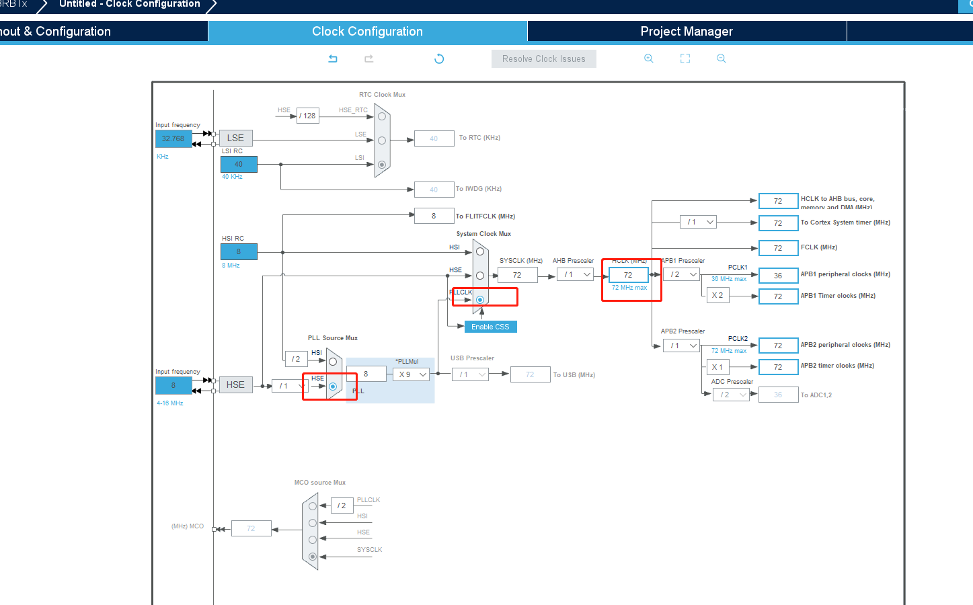The height and width of the screenshot is (605, 973).
Task: Click APB1 peripheral clocks value 36
Action: pyautogui.click(x=778, y=276)
